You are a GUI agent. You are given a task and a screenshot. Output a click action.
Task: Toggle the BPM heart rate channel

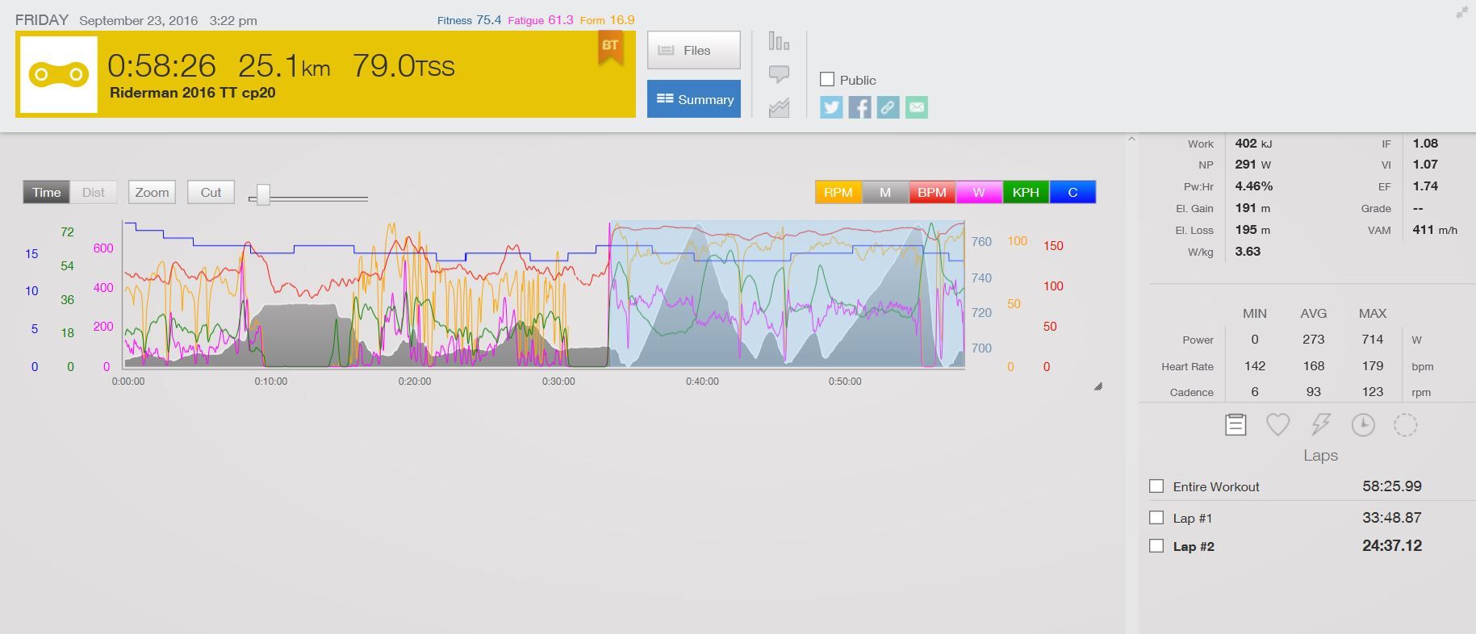(x=932, y=192)
